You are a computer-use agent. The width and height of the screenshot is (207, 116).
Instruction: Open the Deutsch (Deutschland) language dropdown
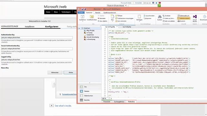117,6
